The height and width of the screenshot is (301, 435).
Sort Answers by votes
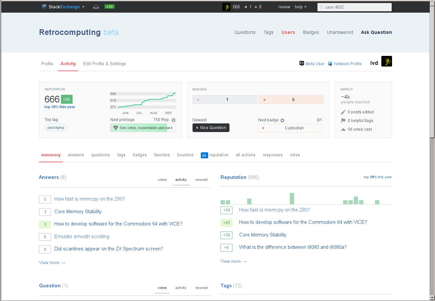(x=162, y=180)
